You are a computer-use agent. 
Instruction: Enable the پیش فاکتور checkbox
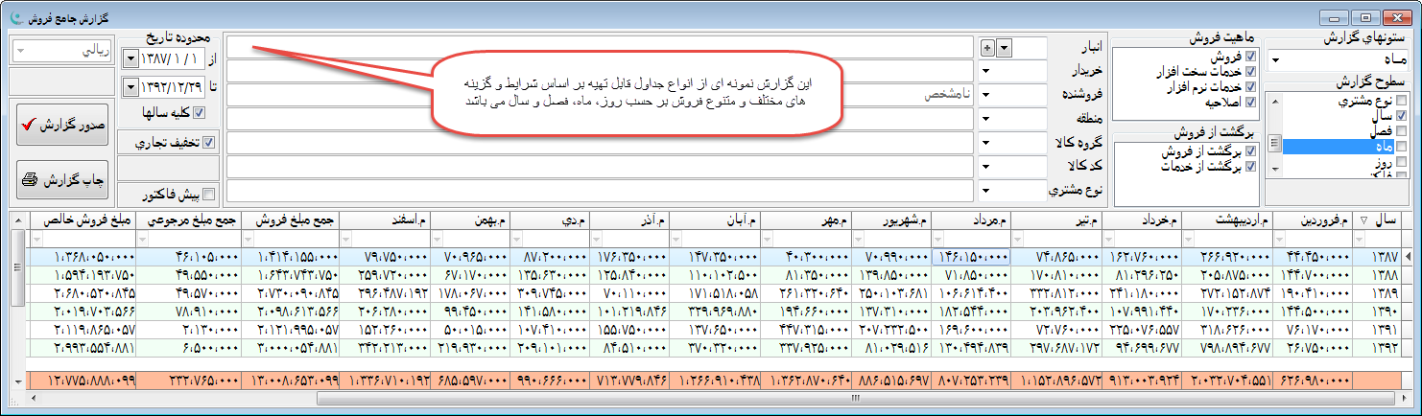click(x=208, y=195)
